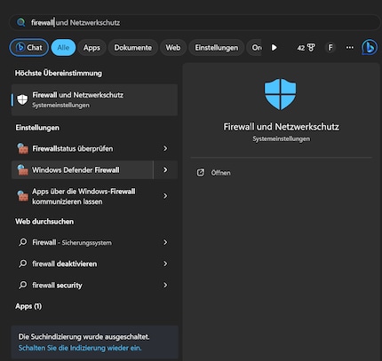The height and width of the screenshot is (361, 382).
Task: Click the large blue shield icon in preview pane
Action: pos(280,94)
